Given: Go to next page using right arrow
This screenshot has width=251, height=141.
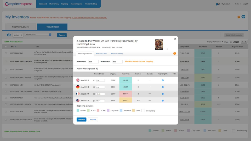Looking at the screenshot, I should point(246,42).
